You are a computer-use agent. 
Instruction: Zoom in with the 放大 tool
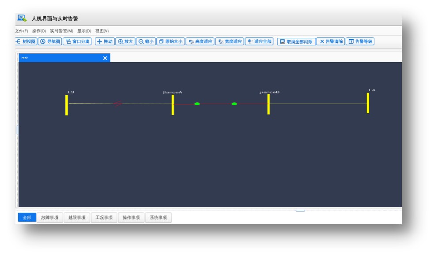pyautogui.click(x=125, y=41)
